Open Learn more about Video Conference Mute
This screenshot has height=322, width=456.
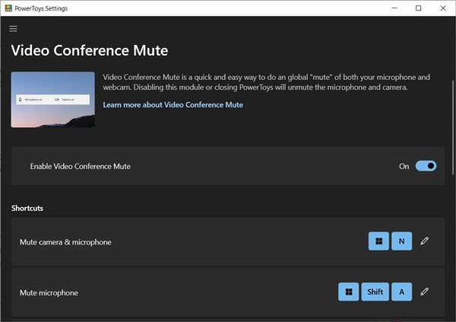click(173, 104)
